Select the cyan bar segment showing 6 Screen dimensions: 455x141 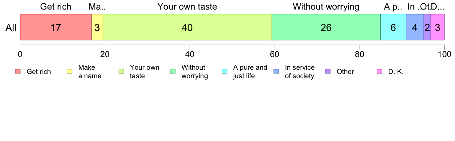(x=393, y=27)
